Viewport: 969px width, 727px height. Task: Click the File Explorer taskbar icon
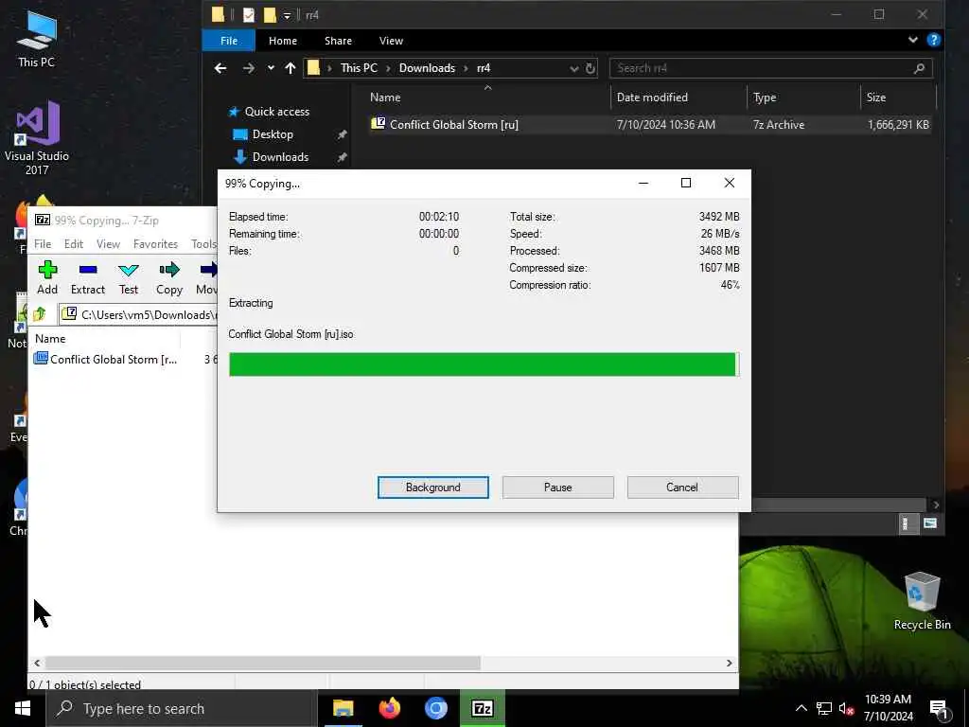(343, 708)
